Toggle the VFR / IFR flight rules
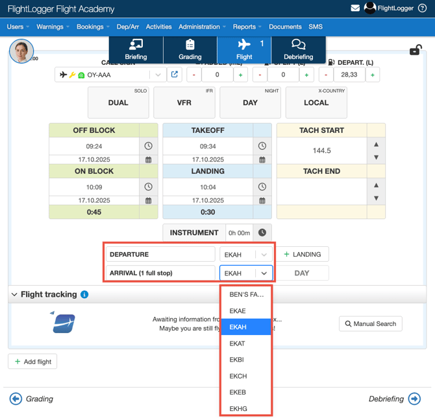435x418 pixels. point(184,102)
